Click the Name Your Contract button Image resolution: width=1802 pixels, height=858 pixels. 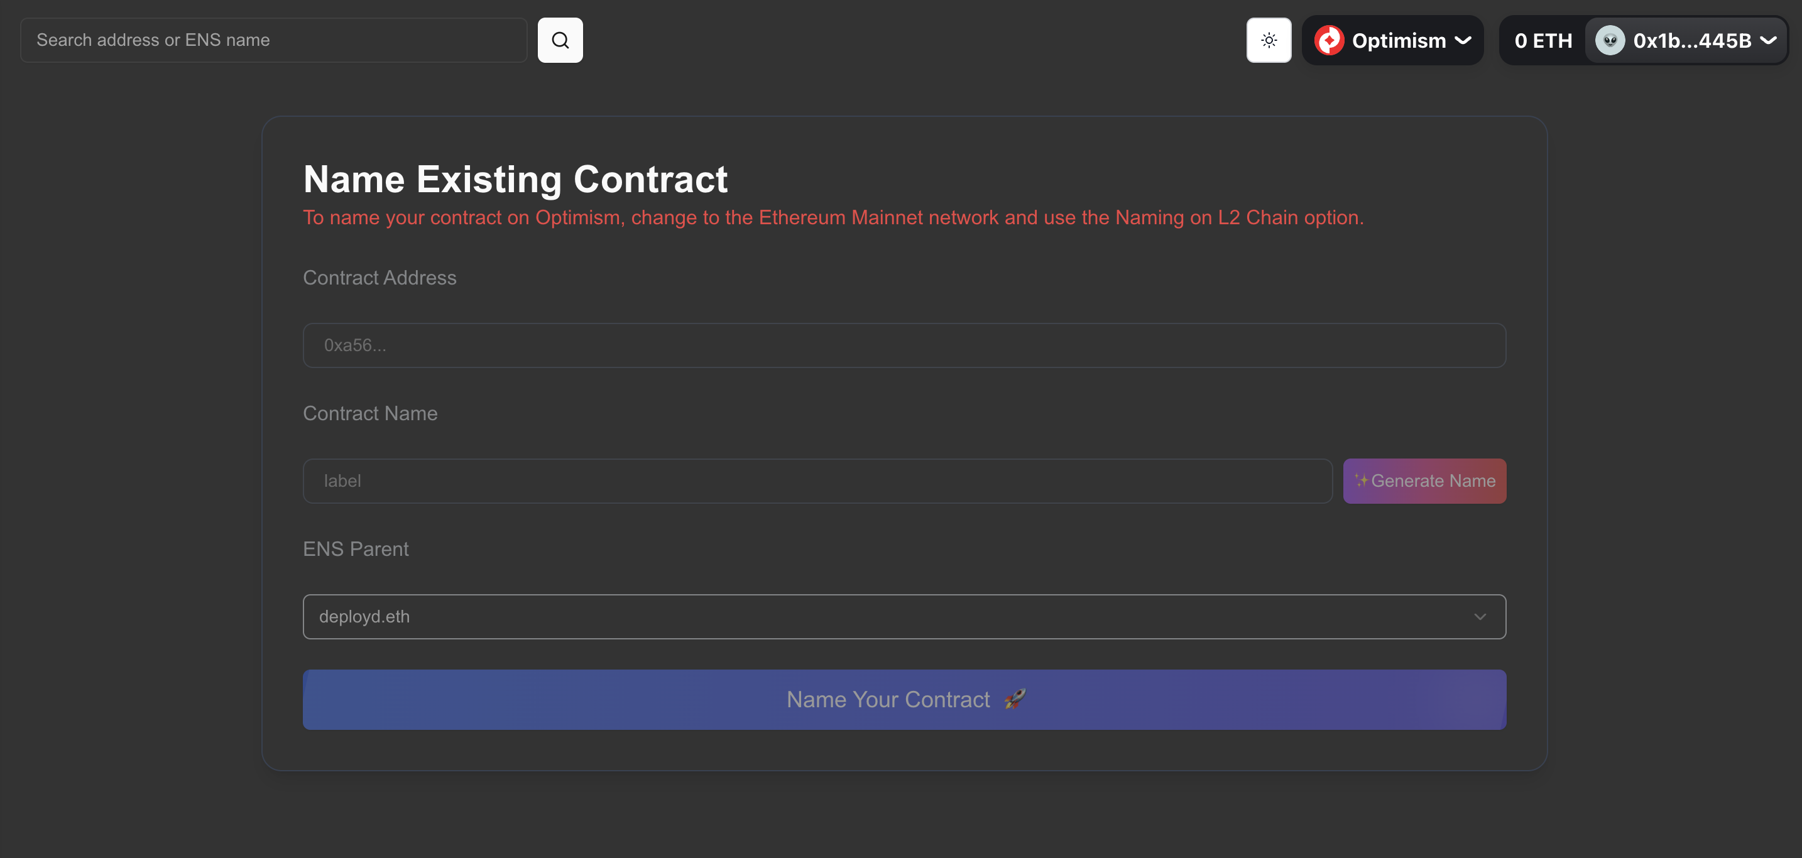[x=904, y=699]
